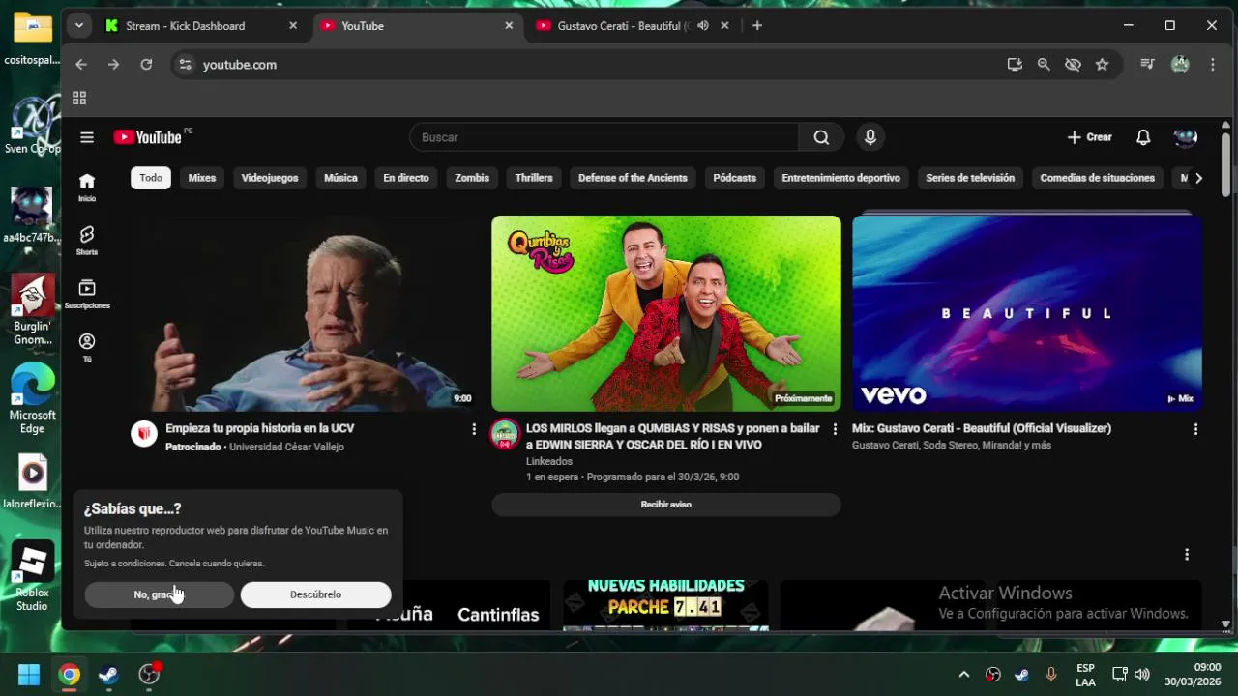Open the Universidad César Vallejo link
1238x696 pixels.
[x=286, y=448]
